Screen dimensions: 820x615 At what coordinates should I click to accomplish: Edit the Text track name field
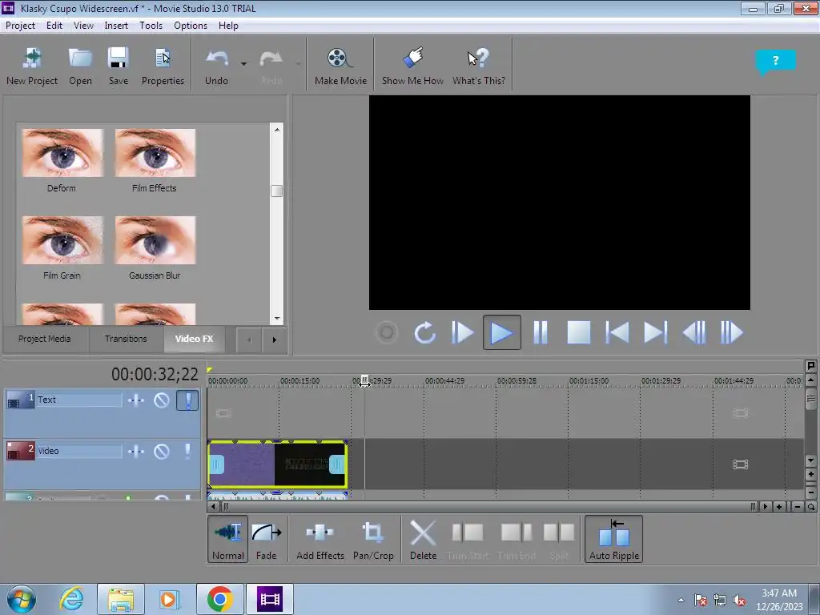[79, 400]
